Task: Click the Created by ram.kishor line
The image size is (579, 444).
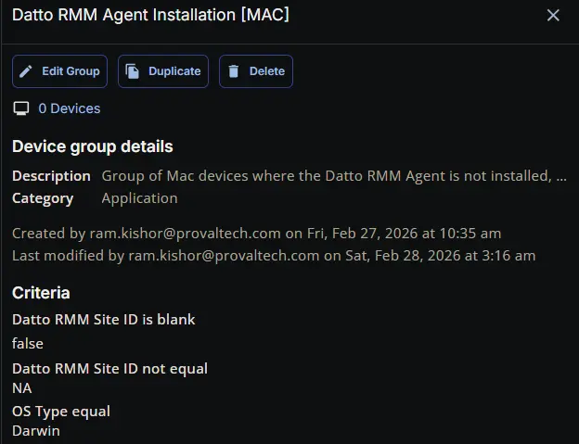Action: coord(256,233)
